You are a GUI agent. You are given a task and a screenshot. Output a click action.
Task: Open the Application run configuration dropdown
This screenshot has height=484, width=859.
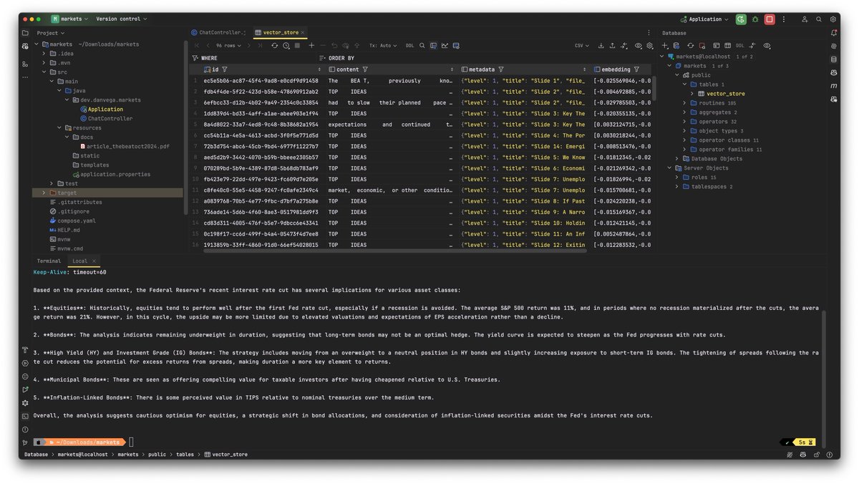coord(704,19)
